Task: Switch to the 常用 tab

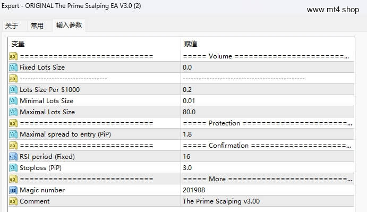Action: [37, 26]
